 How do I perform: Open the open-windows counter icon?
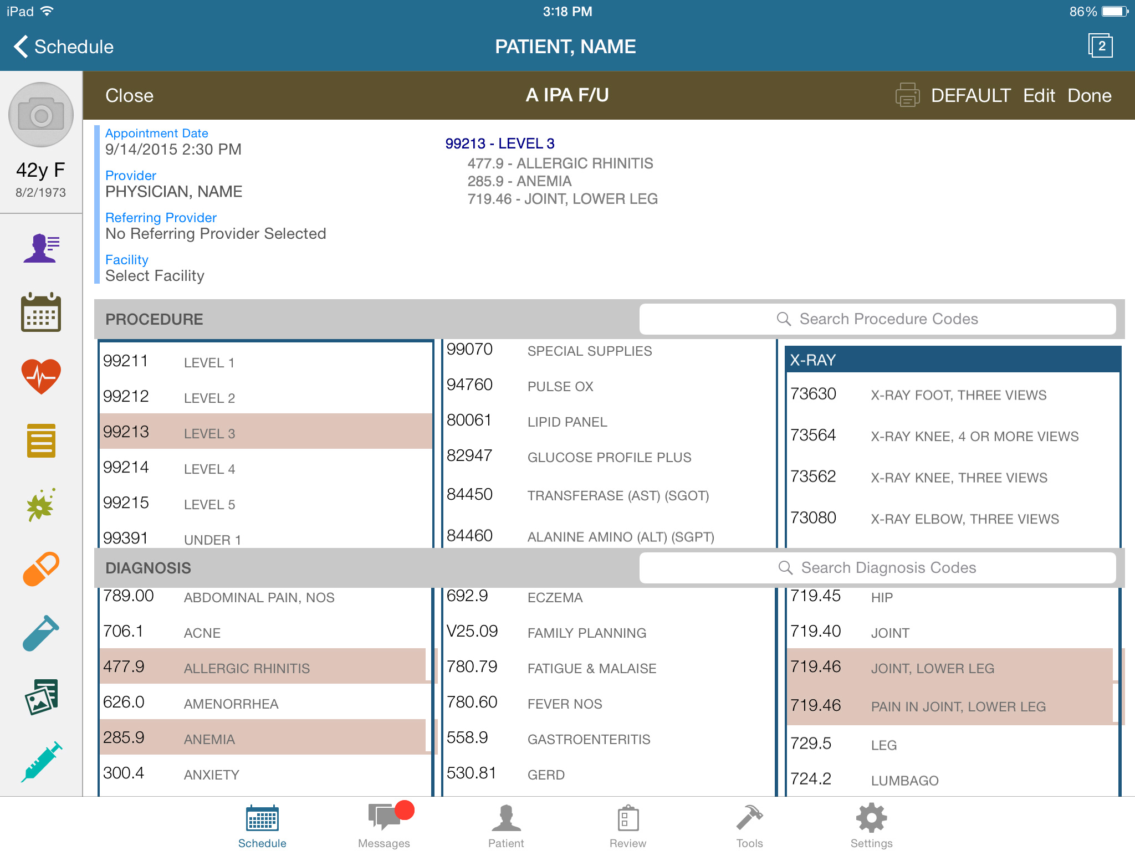pyautogui.click(x=1101, y=46)
